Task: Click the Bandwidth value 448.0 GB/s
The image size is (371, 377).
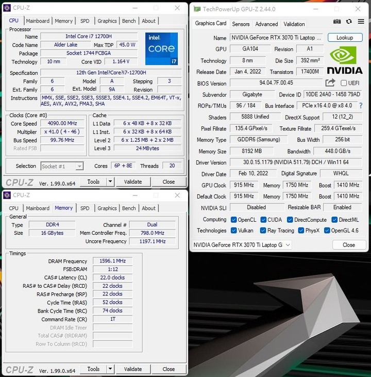Action: click(x=338, y=151)
